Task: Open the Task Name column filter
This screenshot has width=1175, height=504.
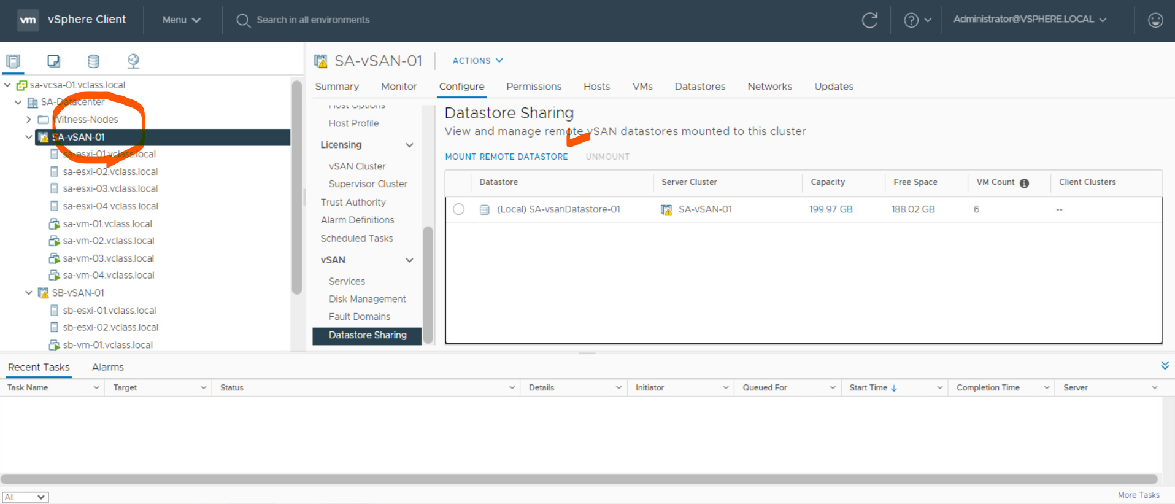Action: point(96,388)
